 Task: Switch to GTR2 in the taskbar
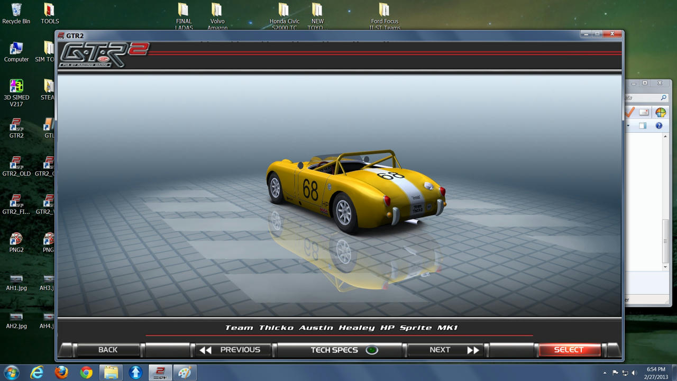160,373
